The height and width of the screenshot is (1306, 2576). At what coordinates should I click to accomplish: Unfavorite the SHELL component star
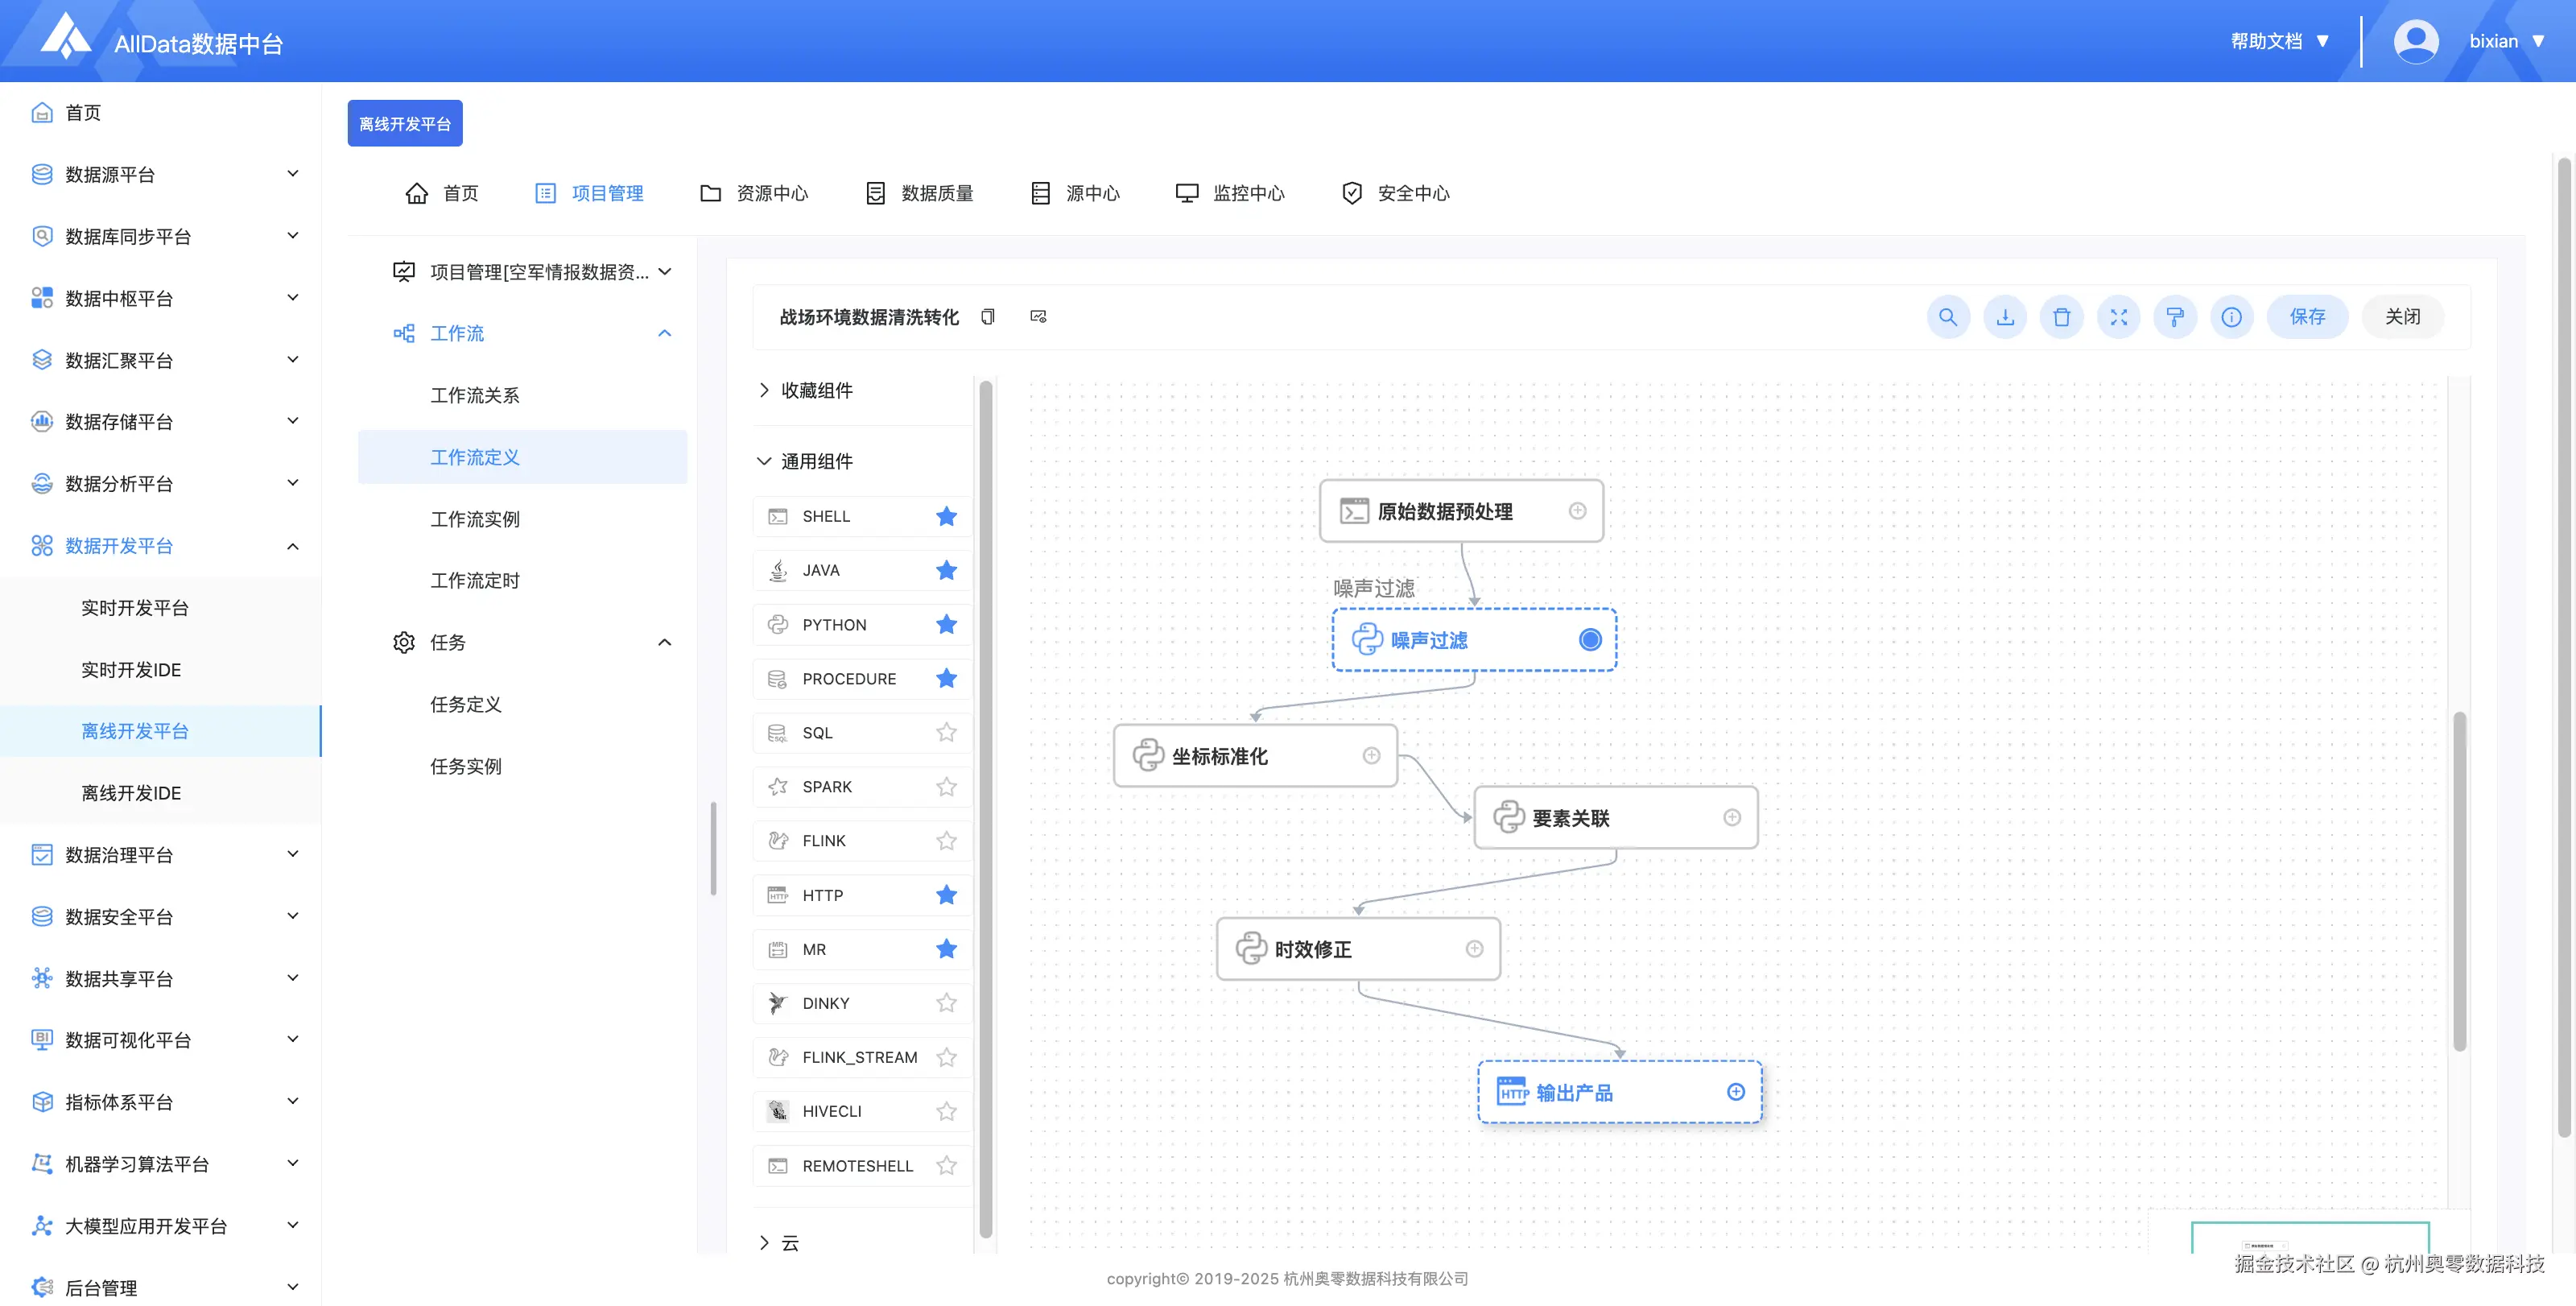(x=946, y=516)
